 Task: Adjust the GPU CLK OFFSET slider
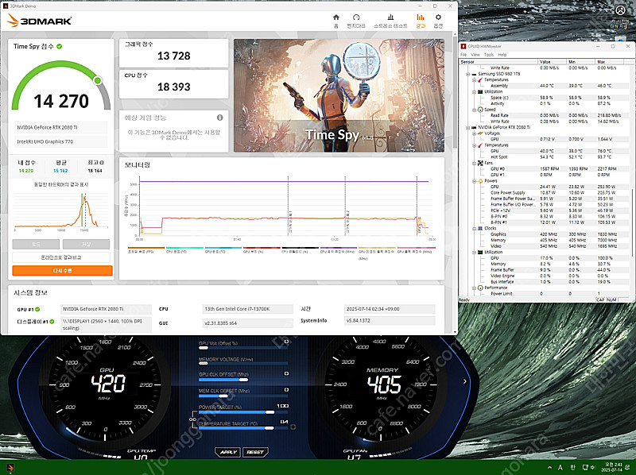[243, 380]
